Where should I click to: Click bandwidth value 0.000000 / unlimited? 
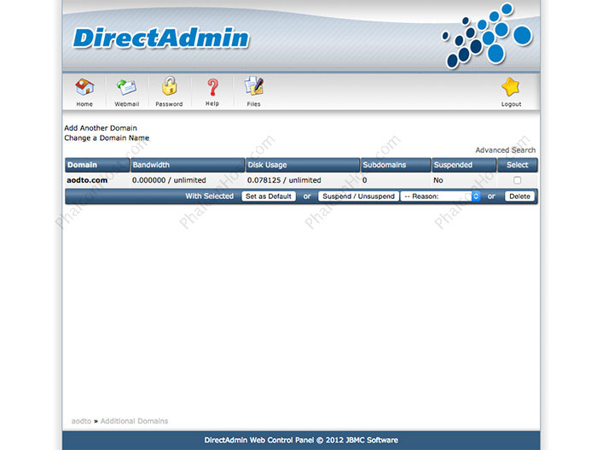click(x=169, y=180)
